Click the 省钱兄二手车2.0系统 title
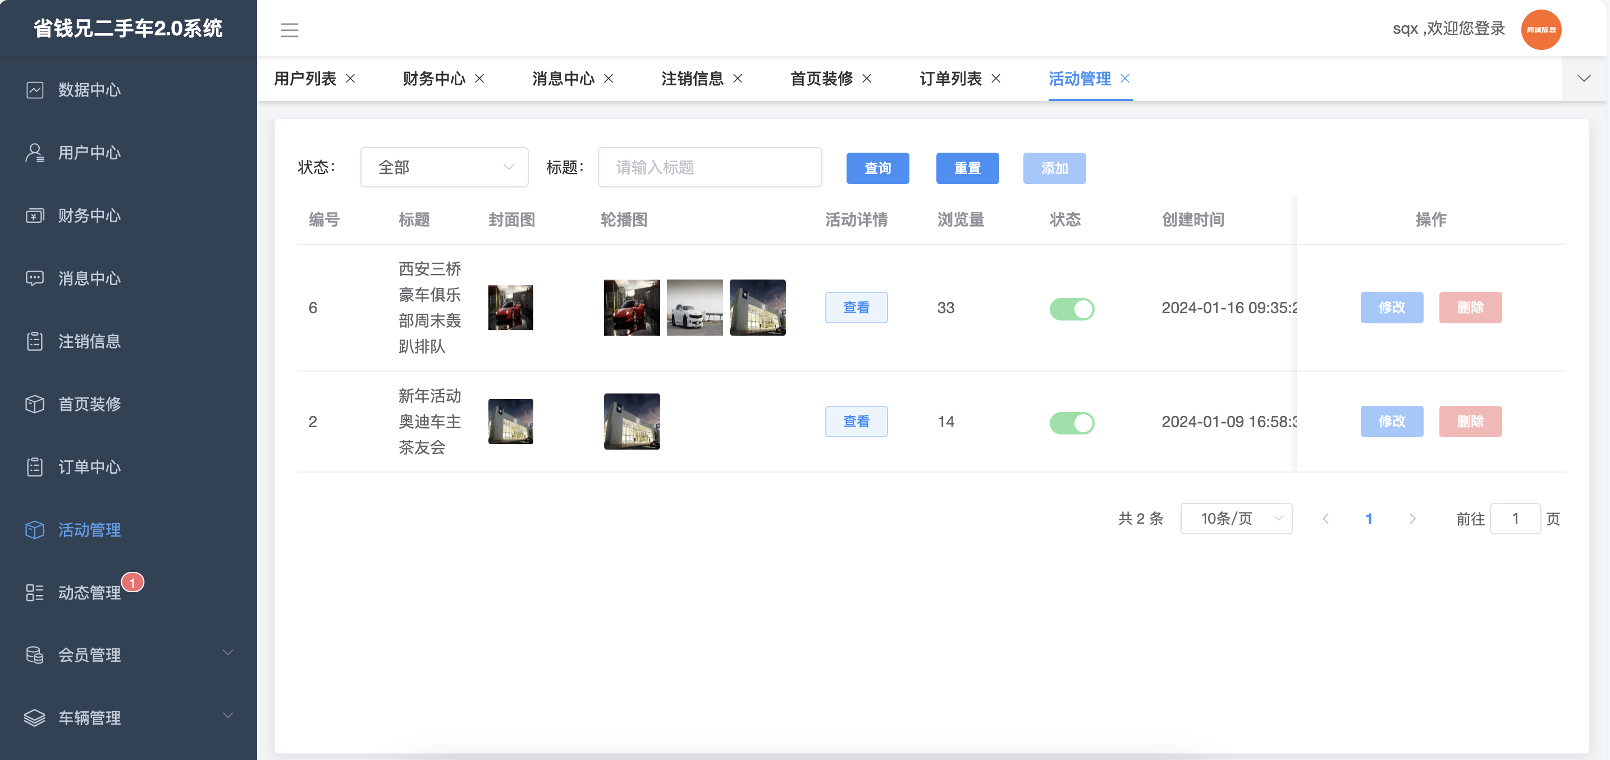 pos(128,28)
